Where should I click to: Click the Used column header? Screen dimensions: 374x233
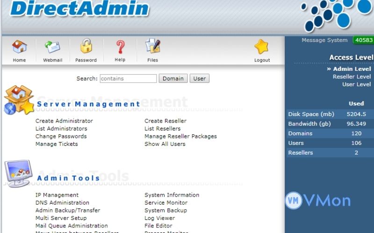click(356, 103)
